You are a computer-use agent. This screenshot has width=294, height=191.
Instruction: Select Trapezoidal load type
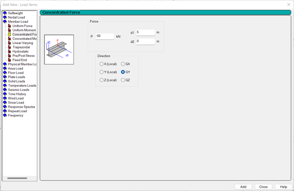[21, 47]
